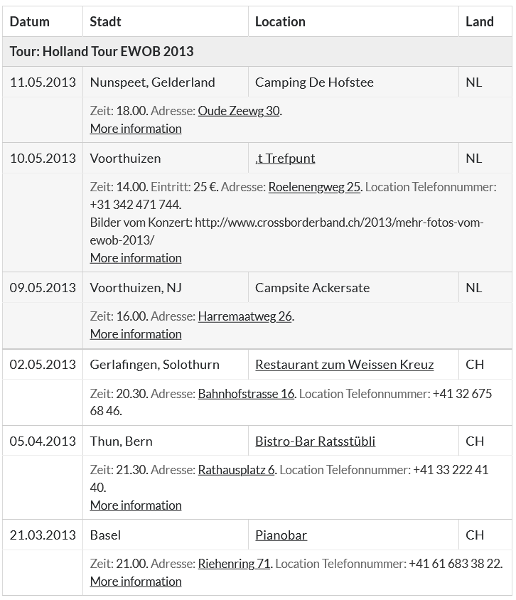Open the Oude Zeewg 30 address link
The width and height of the screenshot is (516, 600).
coord(239,111)
